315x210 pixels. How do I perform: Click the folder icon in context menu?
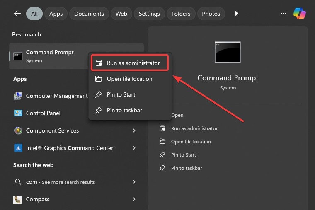click(99, 79)
